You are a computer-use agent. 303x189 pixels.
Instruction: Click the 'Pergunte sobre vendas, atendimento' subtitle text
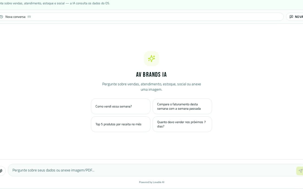pyautogui.click(x=151, y=87)
